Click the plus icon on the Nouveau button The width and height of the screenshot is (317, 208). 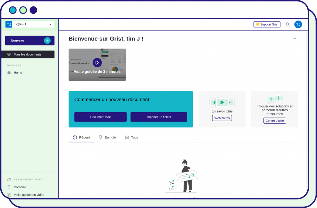pos(47,40)
